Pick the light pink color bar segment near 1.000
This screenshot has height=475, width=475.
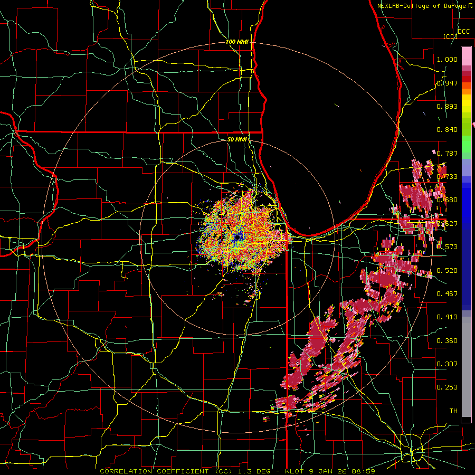click(x=466, y=56)
